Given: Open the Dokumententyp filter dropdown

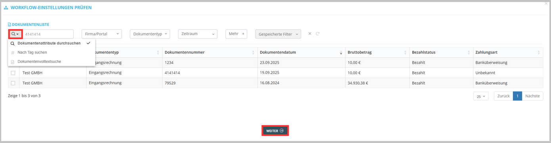Looking at the screenshot, I should tap(150, 34).
